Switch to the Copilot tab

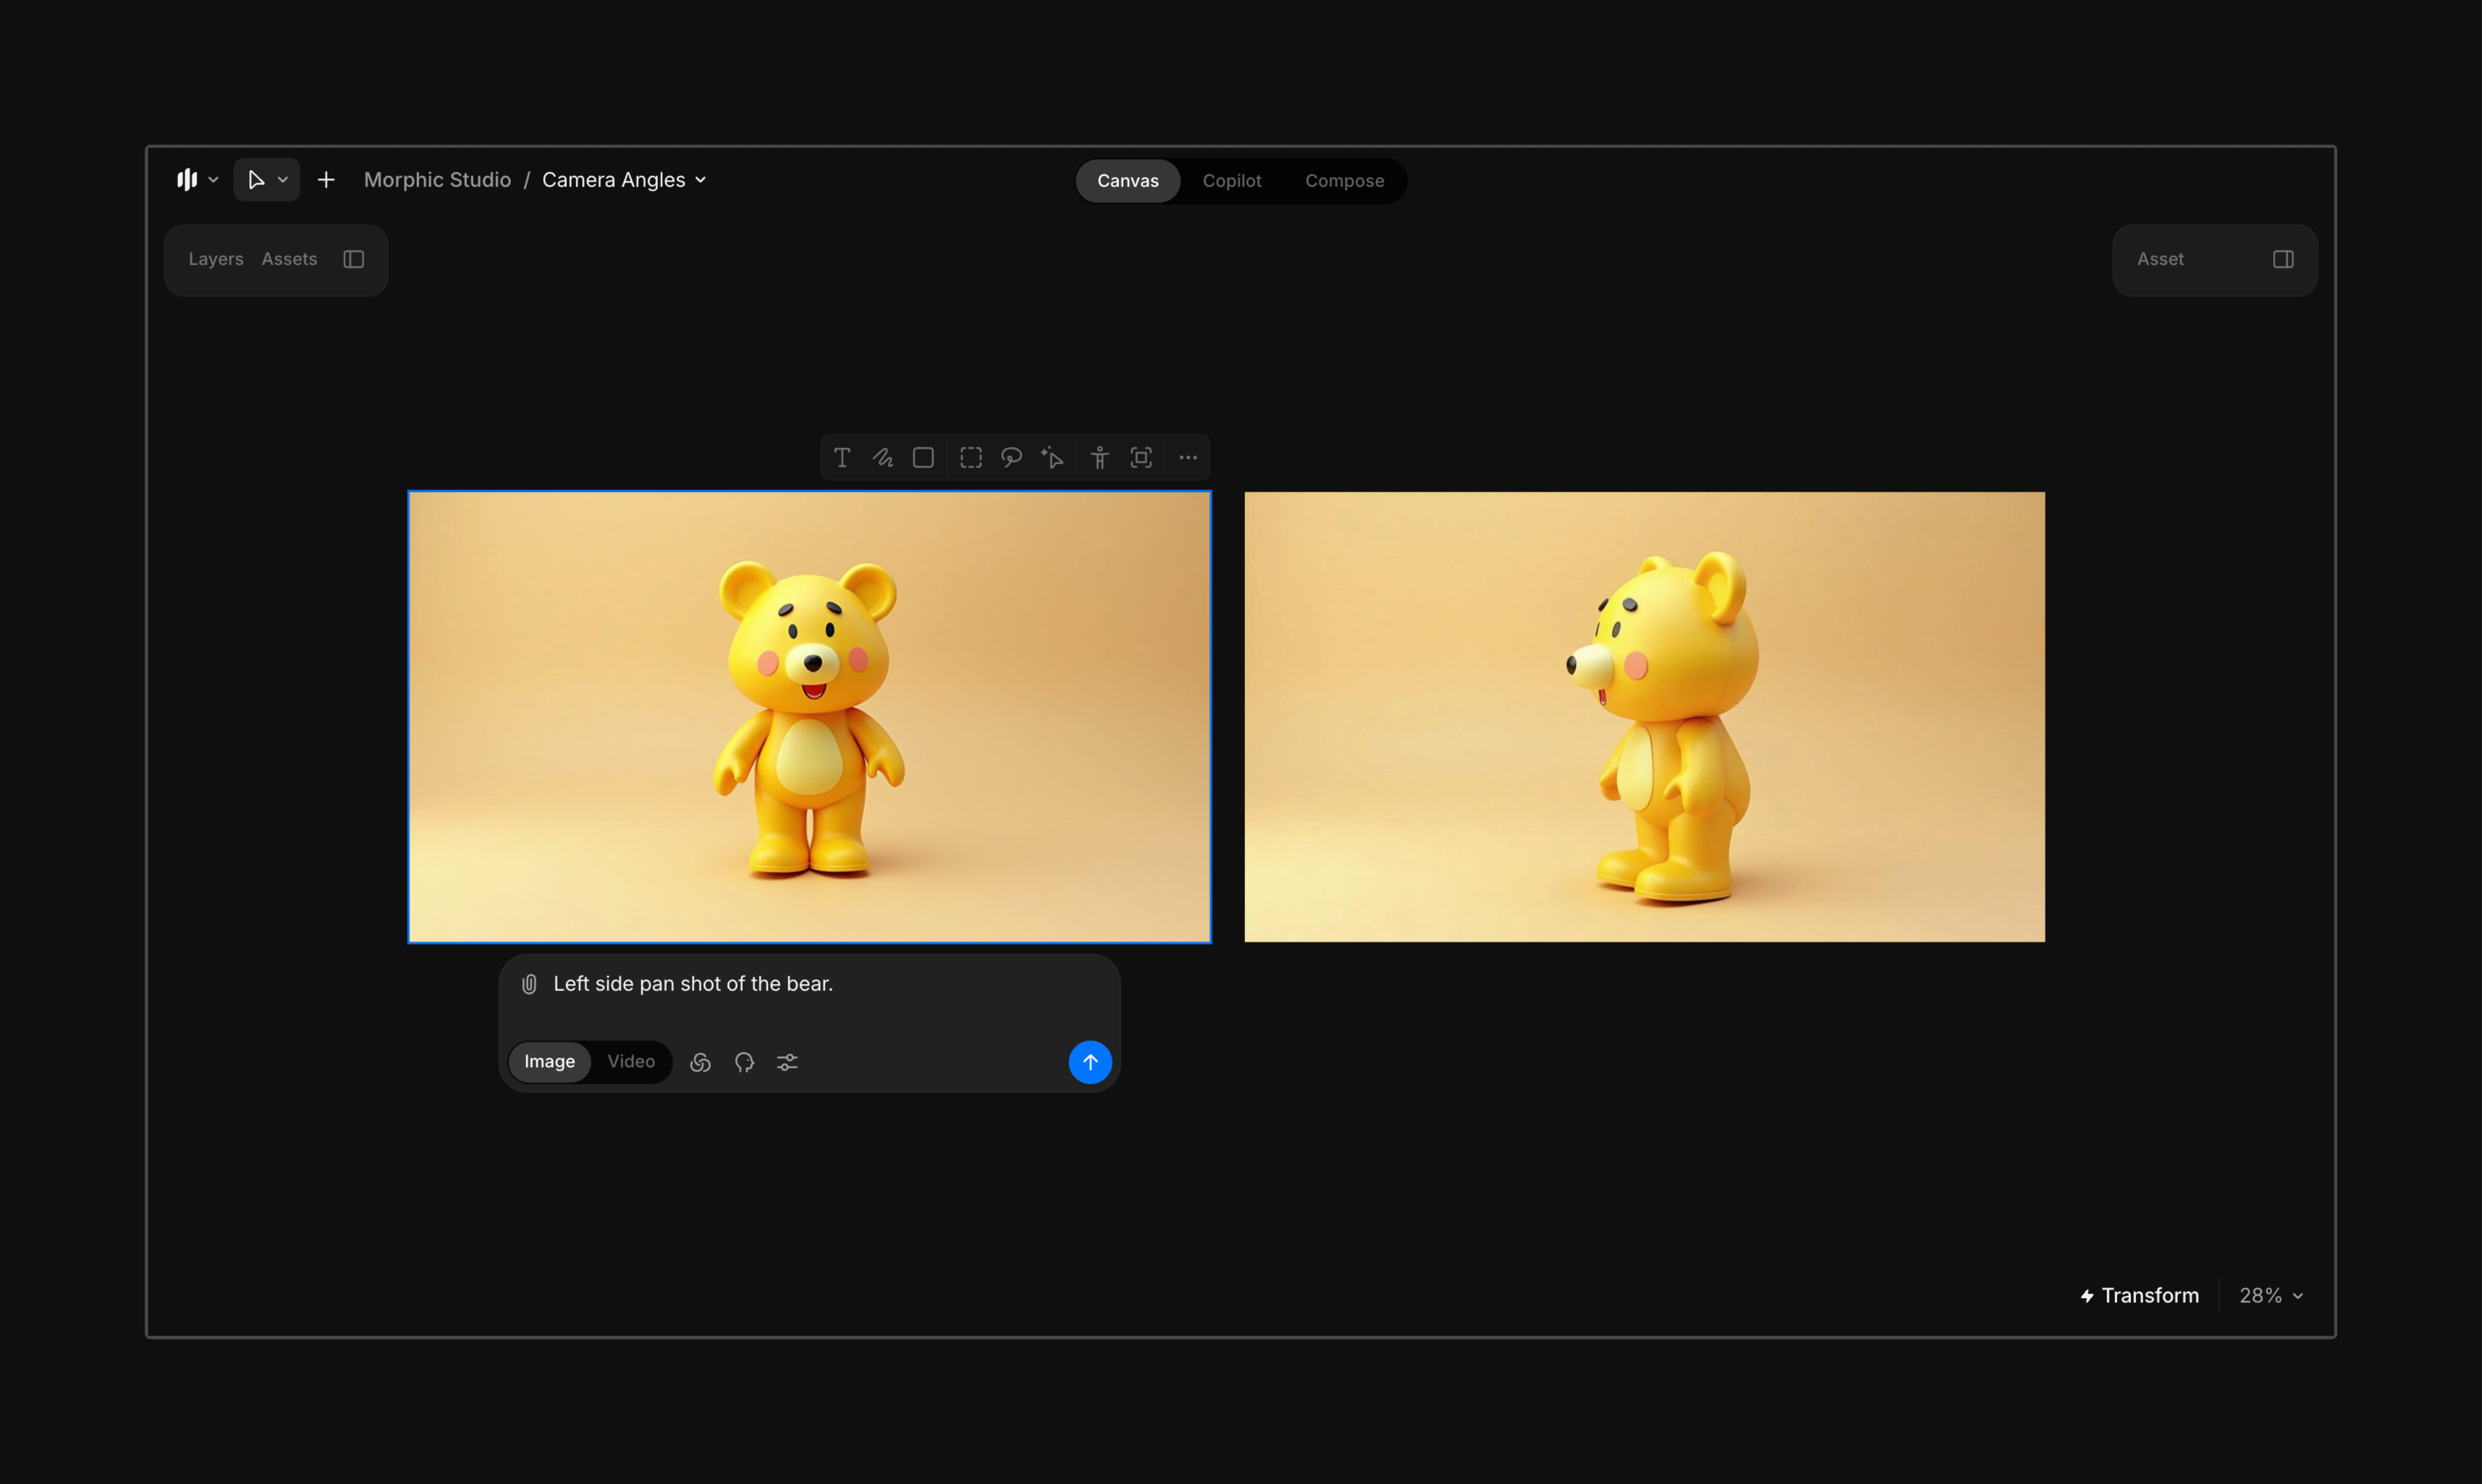click(1231, 181)
